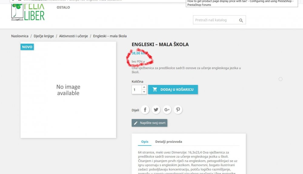The image size is (303, 174).
Task: Open the 'OSTALO' menu item
Action: [63, 7]
